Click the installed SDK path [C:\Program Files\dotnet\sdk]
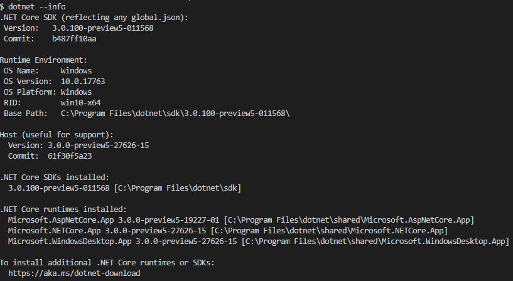Screen dimensions: 513x281 [177, 188]
